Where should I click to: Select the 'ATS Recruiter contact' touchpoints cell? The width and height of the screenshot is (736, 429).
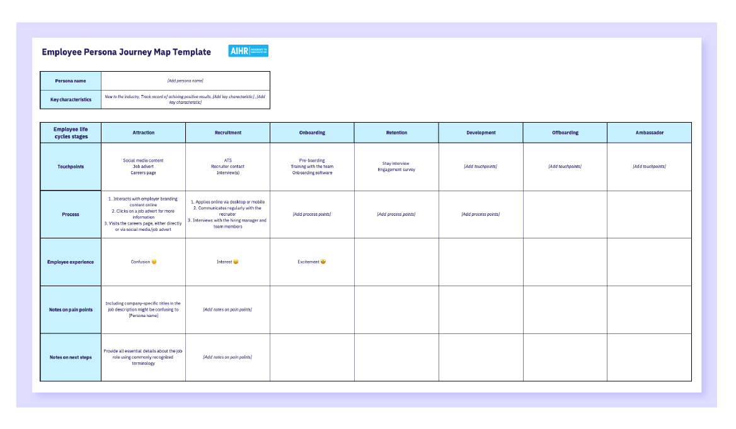point(227,167)
